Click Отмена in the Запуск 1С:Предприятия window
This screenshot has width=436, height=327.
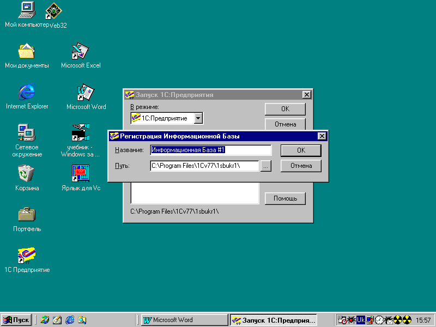tap(285, 124)
